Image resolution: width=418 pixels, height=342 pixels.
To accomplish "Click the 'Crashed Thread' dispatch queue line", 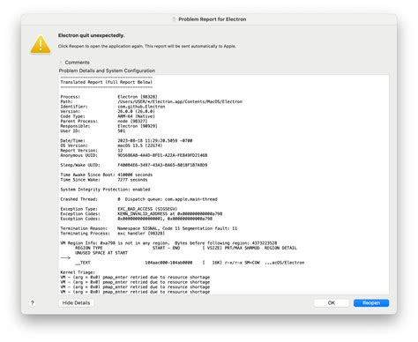I will tap(138, 199).
